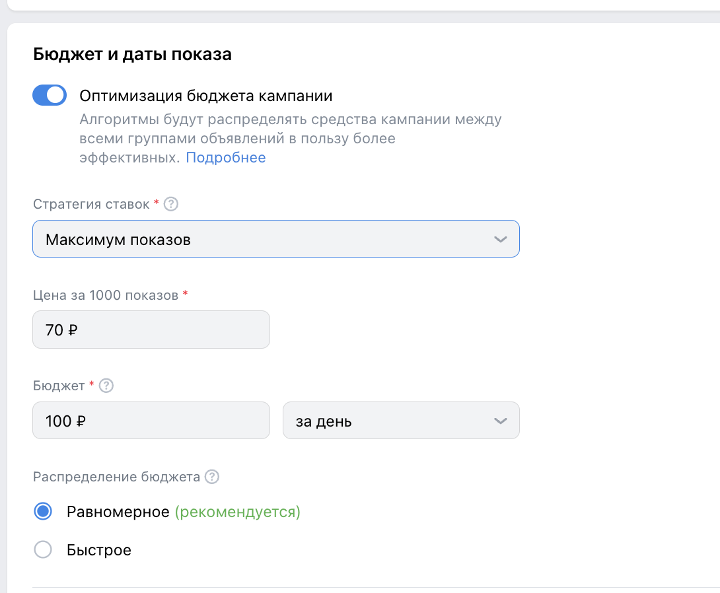Click help icon next to Бюджет label
The width and height of the screenshot is (720, 593).
[x=106, y=386]
